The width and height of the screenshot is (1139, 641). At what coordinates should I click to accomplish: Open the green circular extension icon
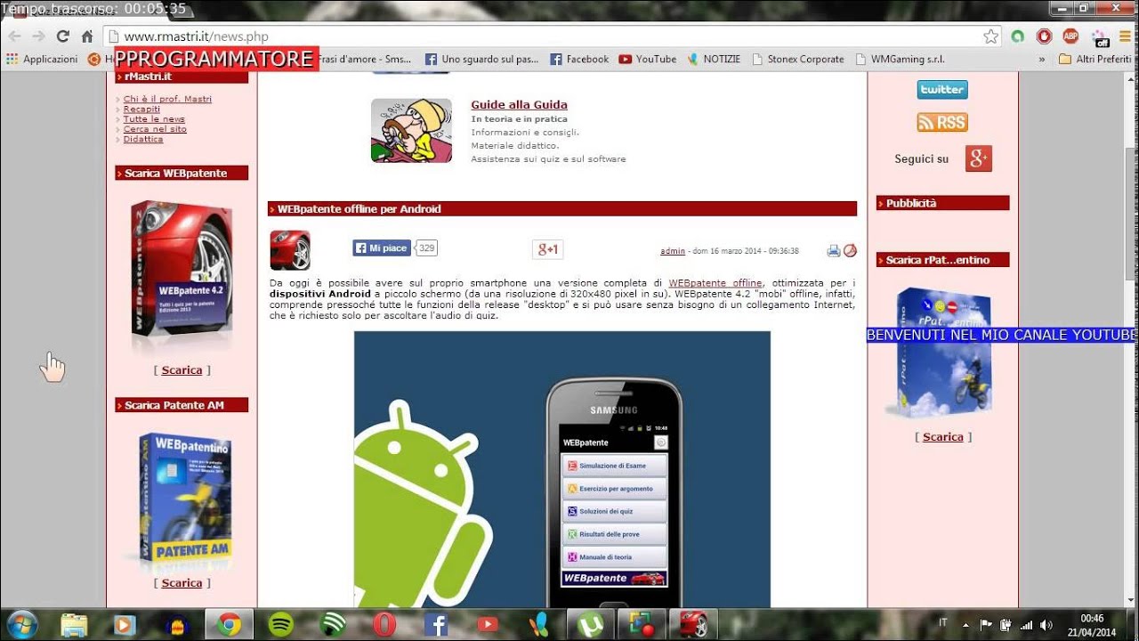point(1017,37)
